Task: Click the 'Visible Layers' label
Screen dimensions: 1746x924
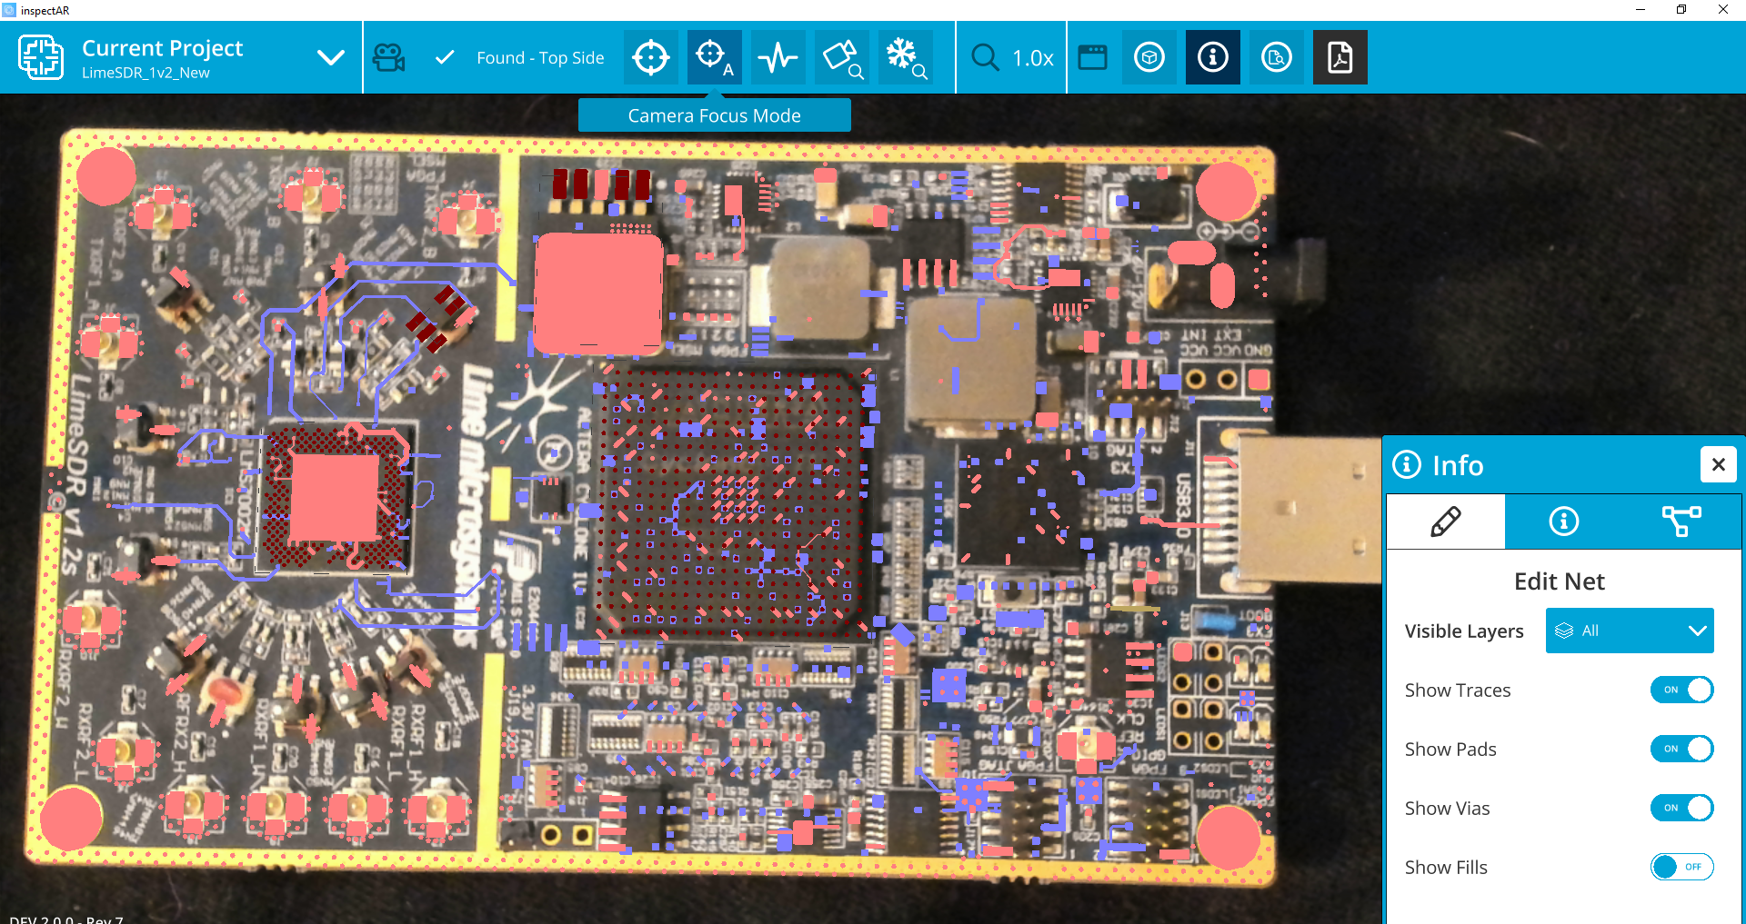Action: point(1464,631)
